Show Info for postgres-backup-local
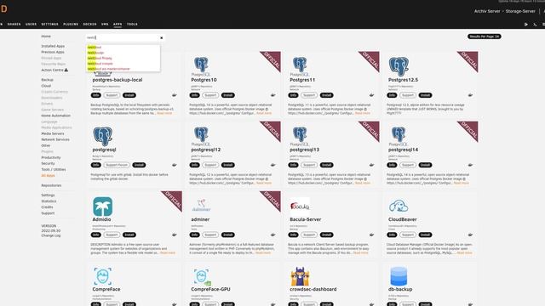This screenshot has height=306, width=545. [x=96, y=95]
